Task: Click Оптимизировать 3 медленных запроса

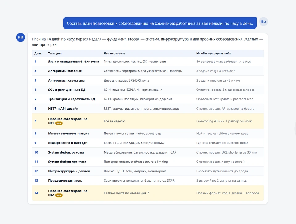Action: (225, 90)
